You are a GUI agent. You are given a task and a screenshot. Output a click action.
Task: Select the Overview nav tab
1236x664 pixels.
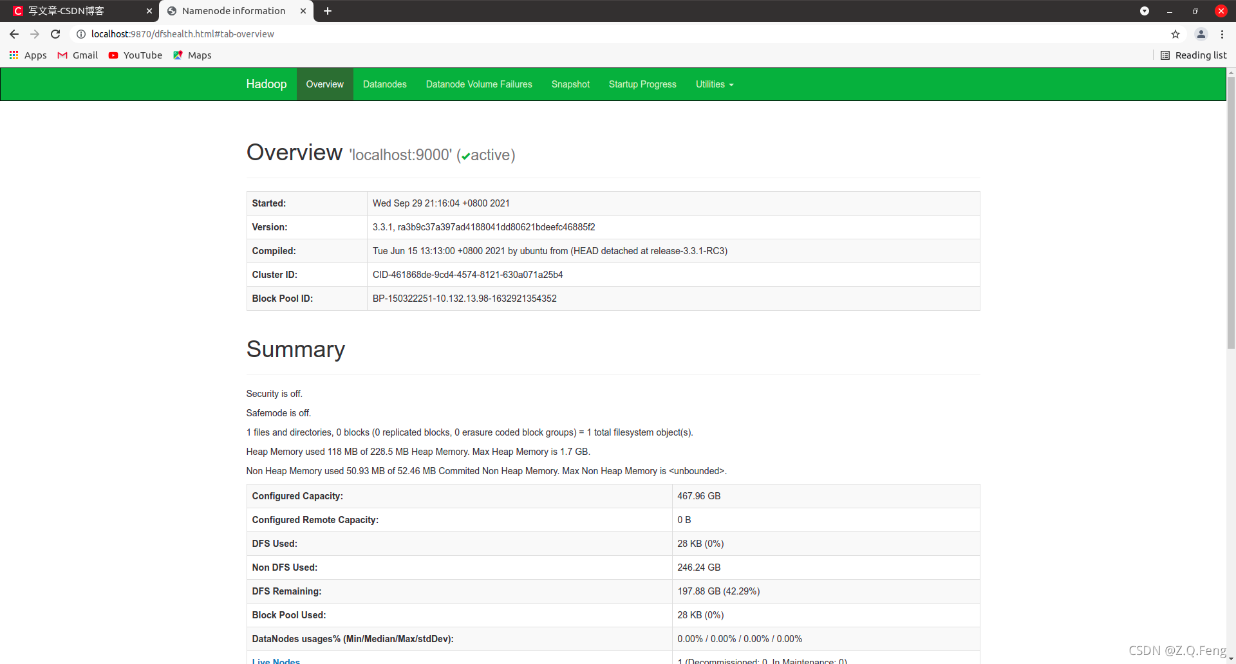(325, 84)
